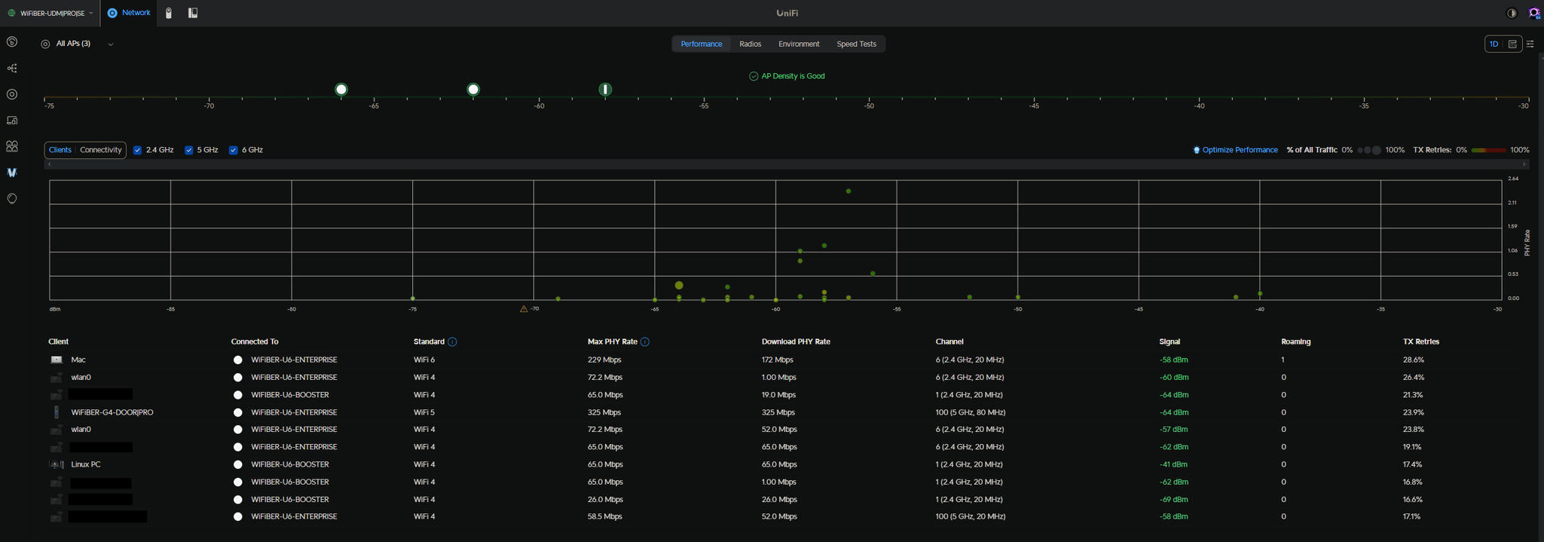Click the Optimize Performance link
This screenshot has height=542, width=1544.
click(x=1239, y=150)
